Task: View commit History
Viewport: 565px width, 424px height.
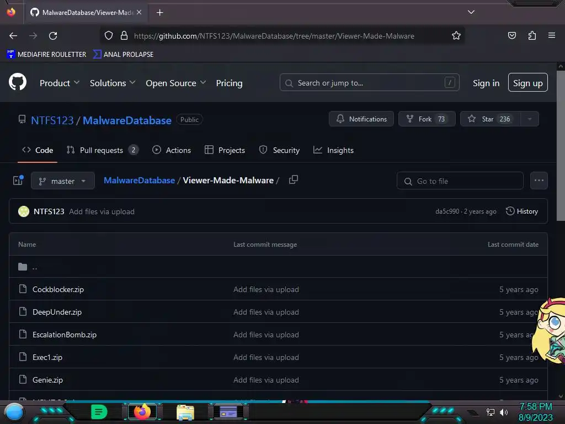Action: coord(522,211)
